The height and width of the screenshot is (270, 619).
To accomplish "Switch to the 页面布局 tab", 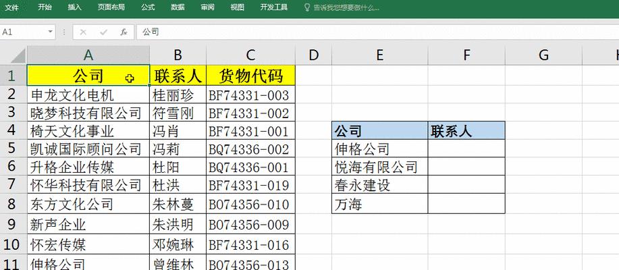I will click(111, 7).
